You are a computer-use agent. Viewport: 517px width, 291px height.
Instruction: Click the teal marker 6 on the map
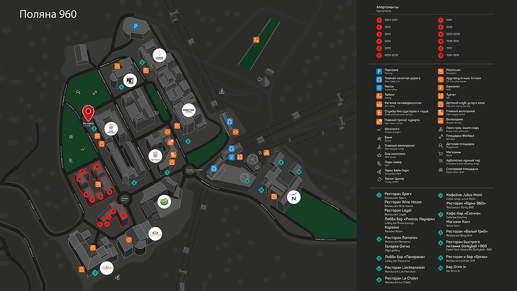click(x=188, y=141)
